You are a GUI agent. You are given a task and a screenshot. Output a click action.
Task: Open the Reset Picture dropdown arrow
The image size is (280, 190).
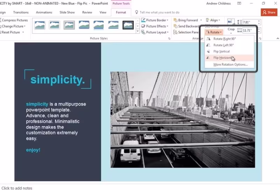pyautogui.click(x=23, y=32)
